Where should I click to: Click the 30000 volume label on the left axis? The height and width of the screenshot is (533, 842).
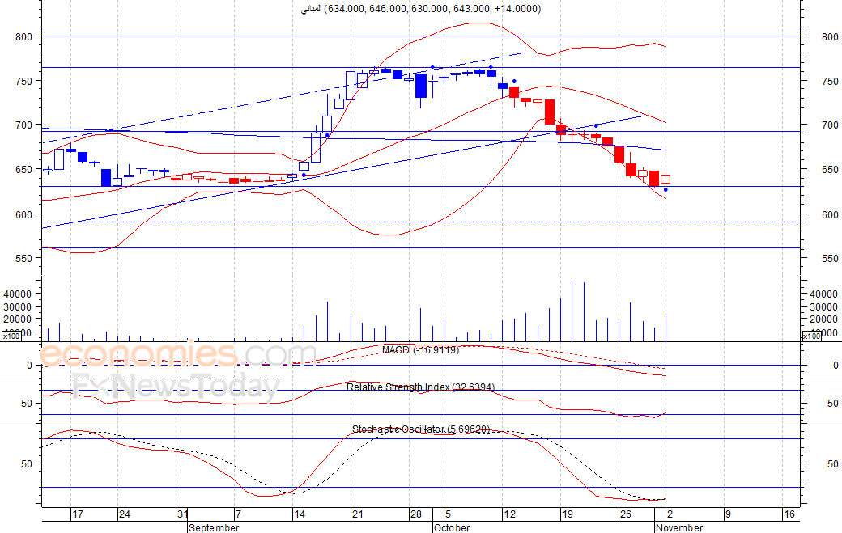pyautogui.click(x=18, y=307)
